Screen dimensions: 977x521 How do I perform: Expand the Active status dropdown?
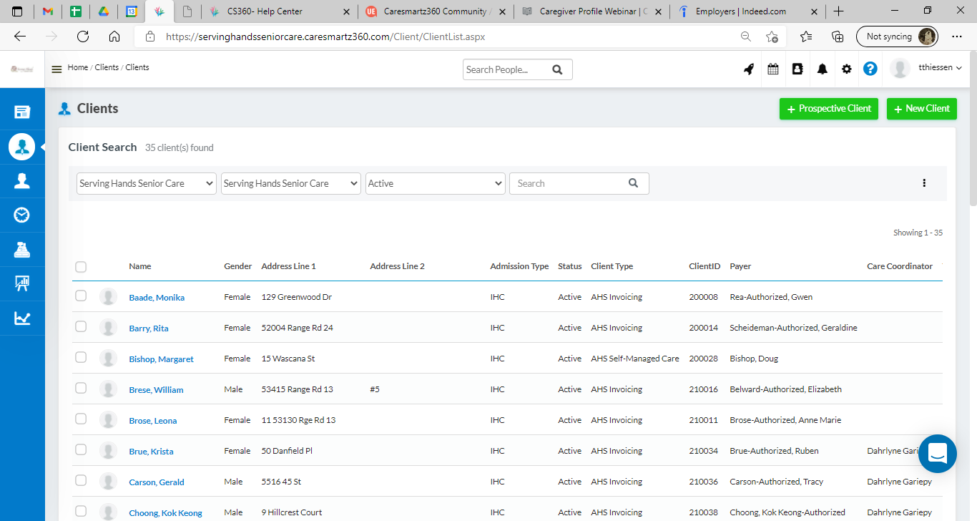pos(435,183)
